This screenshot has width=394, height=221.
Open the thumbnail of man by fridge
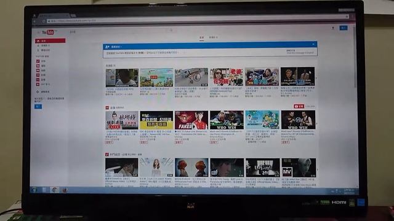[x=122, y=78]
